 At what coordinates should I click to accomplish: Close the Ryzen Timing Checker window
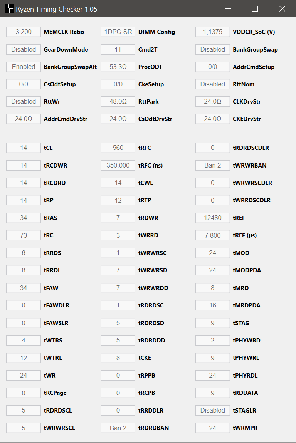[282, 9]
